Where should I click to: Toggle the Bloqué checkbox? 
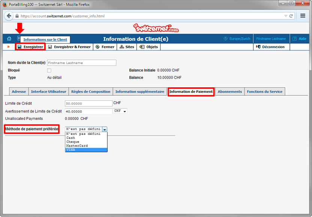tap(49, 70)
